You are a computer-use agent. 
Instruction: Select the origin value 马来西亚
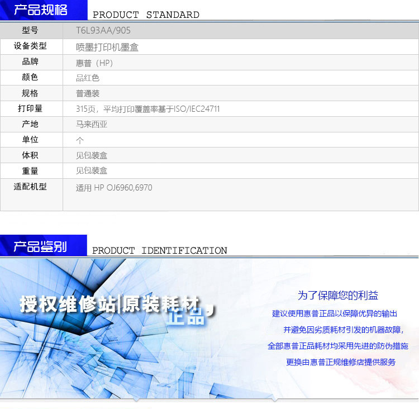[92, 124]
